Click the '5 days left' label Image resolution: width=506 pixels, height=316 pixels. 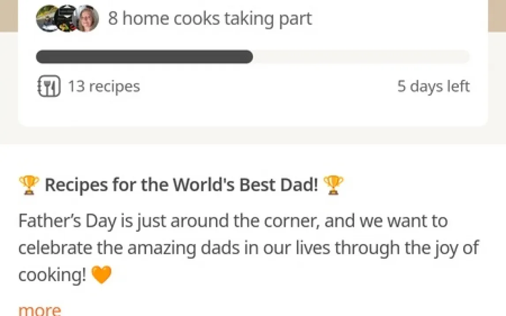pyautogui.click(x=433, y=87)
